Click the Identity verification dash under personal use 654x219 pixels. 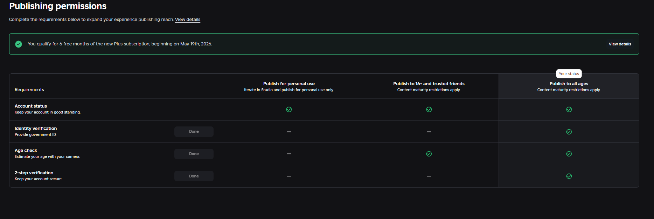[289, 132]
